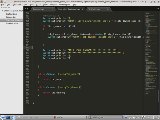Open the Goto menu
The width and height of the screenshot is (160, 120).
38,5
